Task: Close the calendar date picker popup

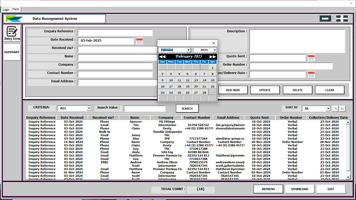Action: coord(214,43)
